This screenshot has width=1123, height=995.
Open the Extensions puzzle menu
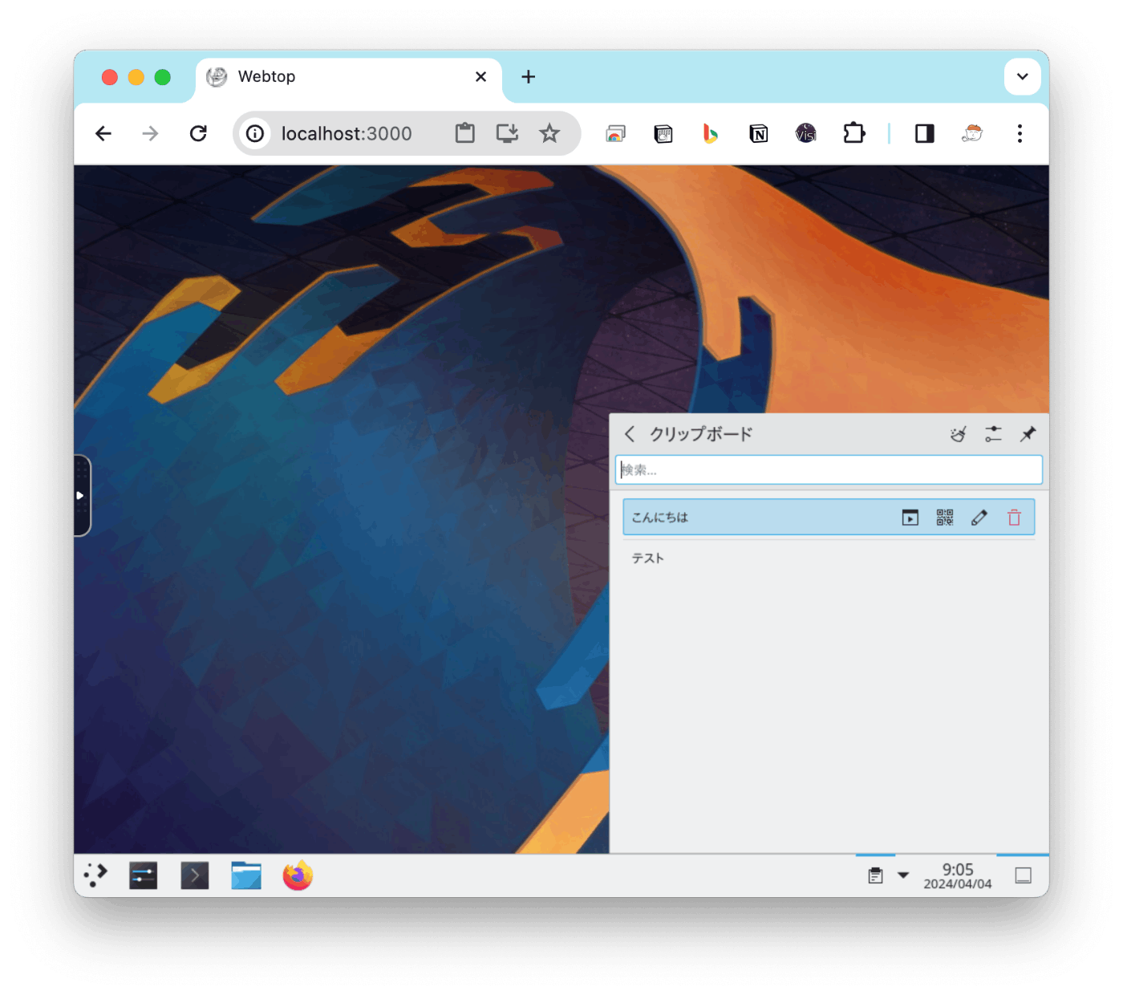pos(854,133)
